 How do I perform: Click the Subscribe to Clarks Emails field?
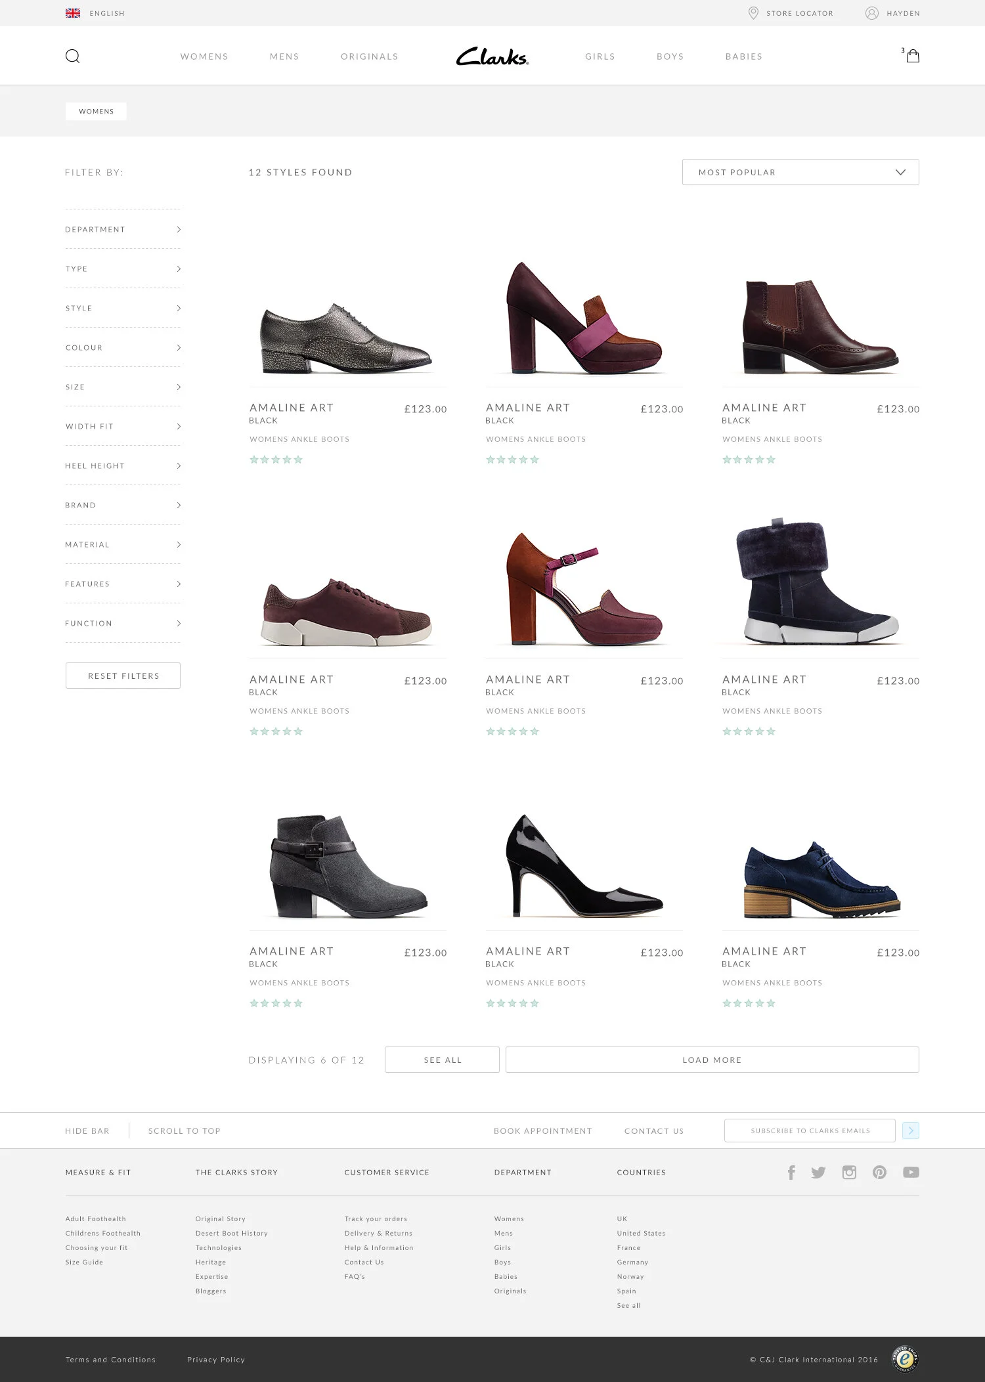pos(810,1131)
